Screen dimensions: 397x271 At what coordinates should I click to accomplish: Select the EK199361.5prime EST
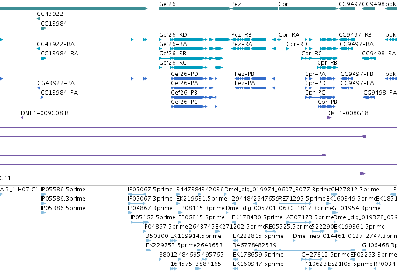[x=337, y=231]
